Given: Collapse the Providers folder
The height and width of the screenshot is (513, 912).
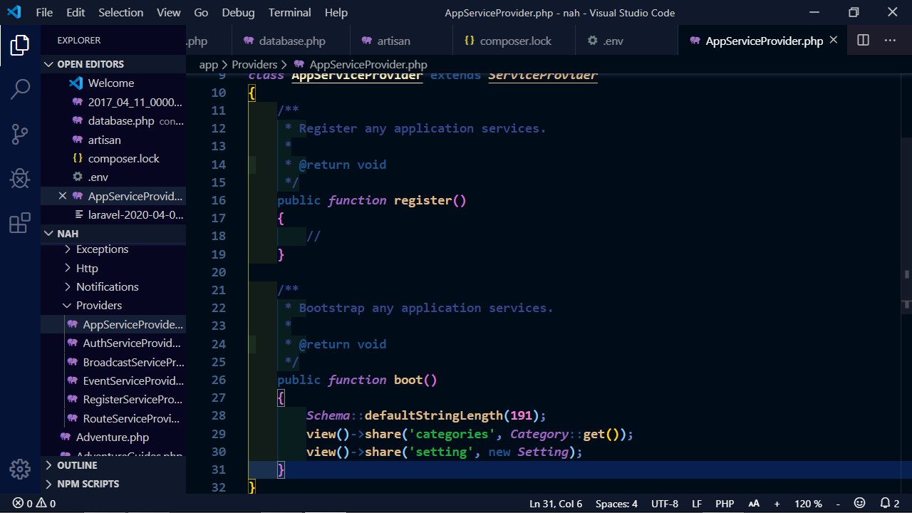Looking at the screenshot, I should pyautogui.click(x=113, y=305).
